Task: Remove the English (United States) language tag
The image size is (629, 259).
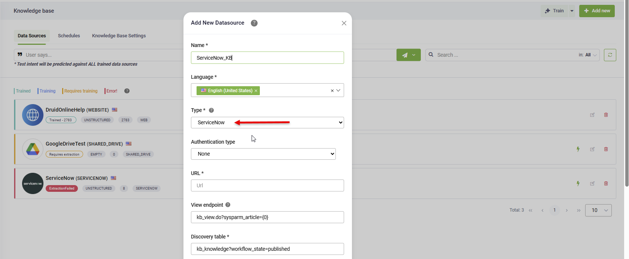Action: coord(256,91)
